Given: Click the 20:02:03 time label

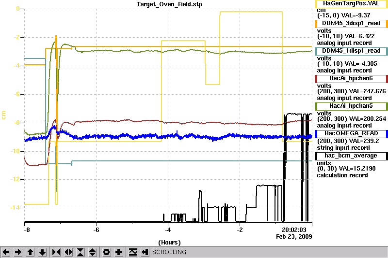Looking at the screenshot, I should (x=294, y=230).
